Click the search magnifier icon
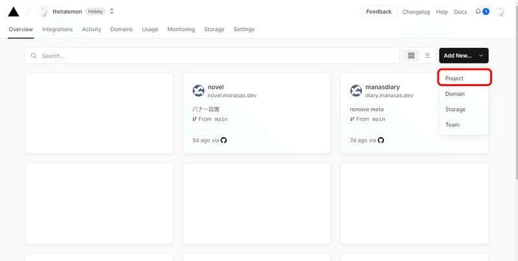This screenshot has height=261, width=518. click(x=34, y=56)
